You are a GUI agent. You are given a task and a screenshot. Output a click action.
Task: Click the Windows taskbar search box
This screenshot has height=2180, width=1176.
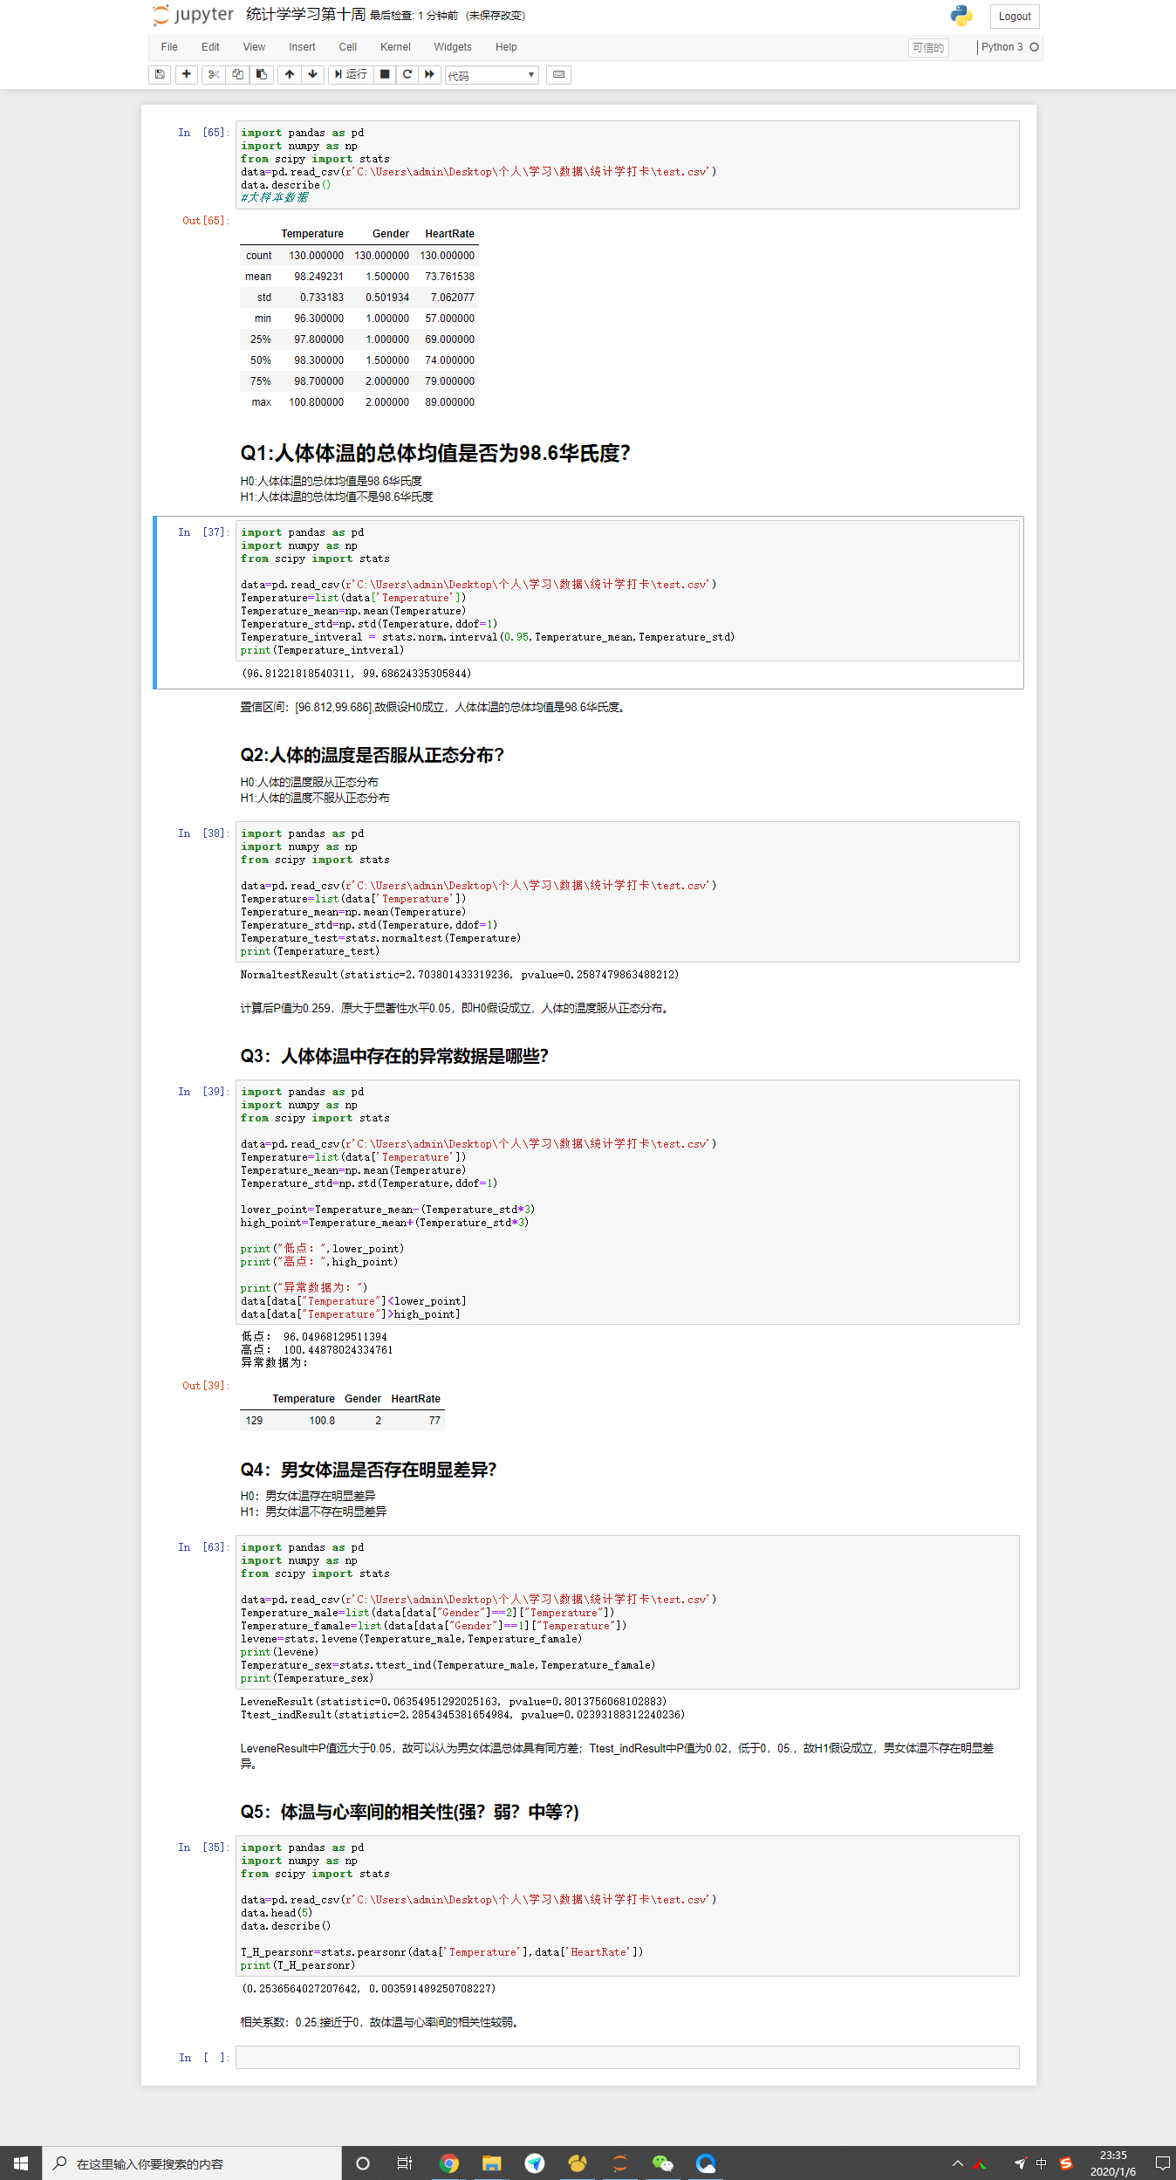pyautogui.click(x=192, y=2163)
